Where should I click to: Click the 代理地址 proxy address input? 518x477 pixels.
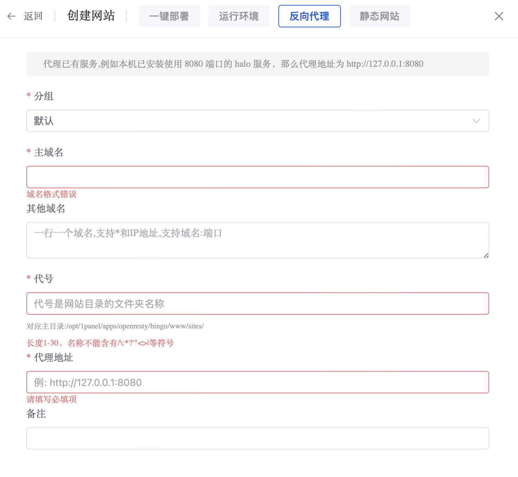tap(257, 382)
